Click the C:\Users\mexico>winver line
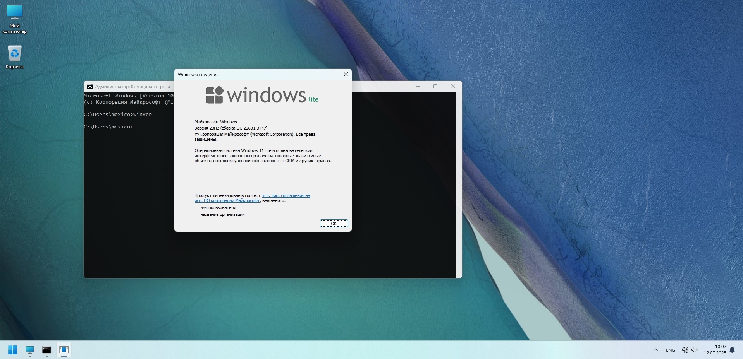Screen dimensions: 743x359 (x=118, y=115)
